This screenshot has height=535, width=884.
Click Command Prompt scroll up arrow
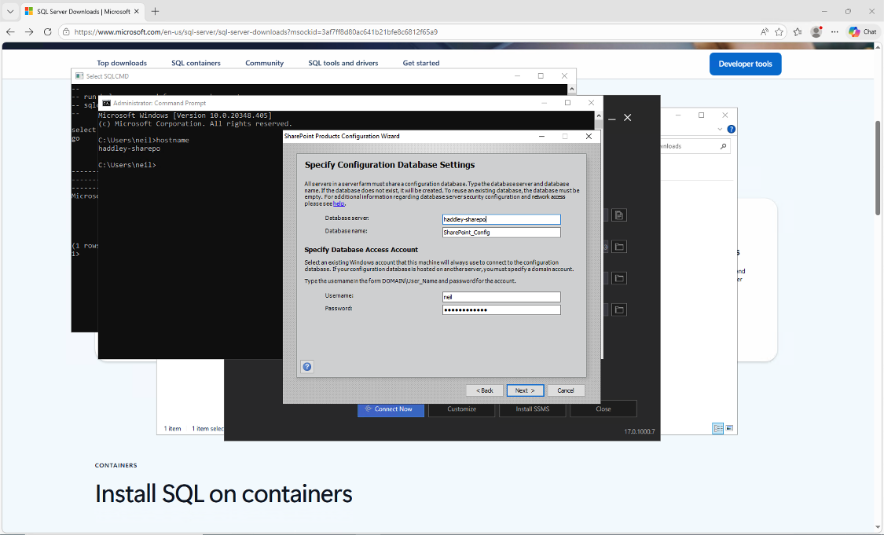click(599, 115)
